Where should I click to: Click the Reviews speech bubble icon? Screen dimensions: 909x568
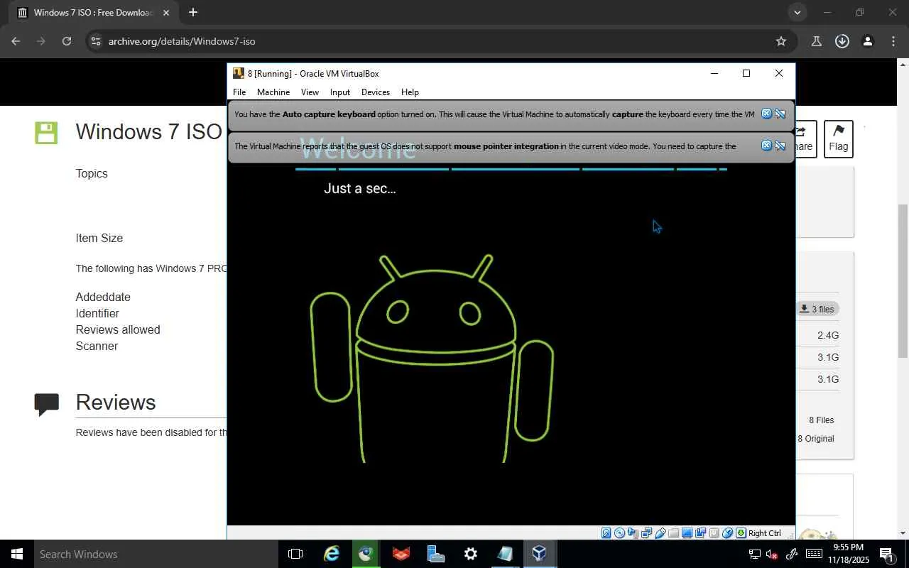(x=47, y=404)
